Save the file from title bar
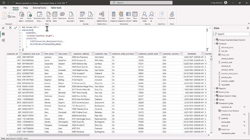Viewport: 250px width, 140px height. [x=4, y=3]
